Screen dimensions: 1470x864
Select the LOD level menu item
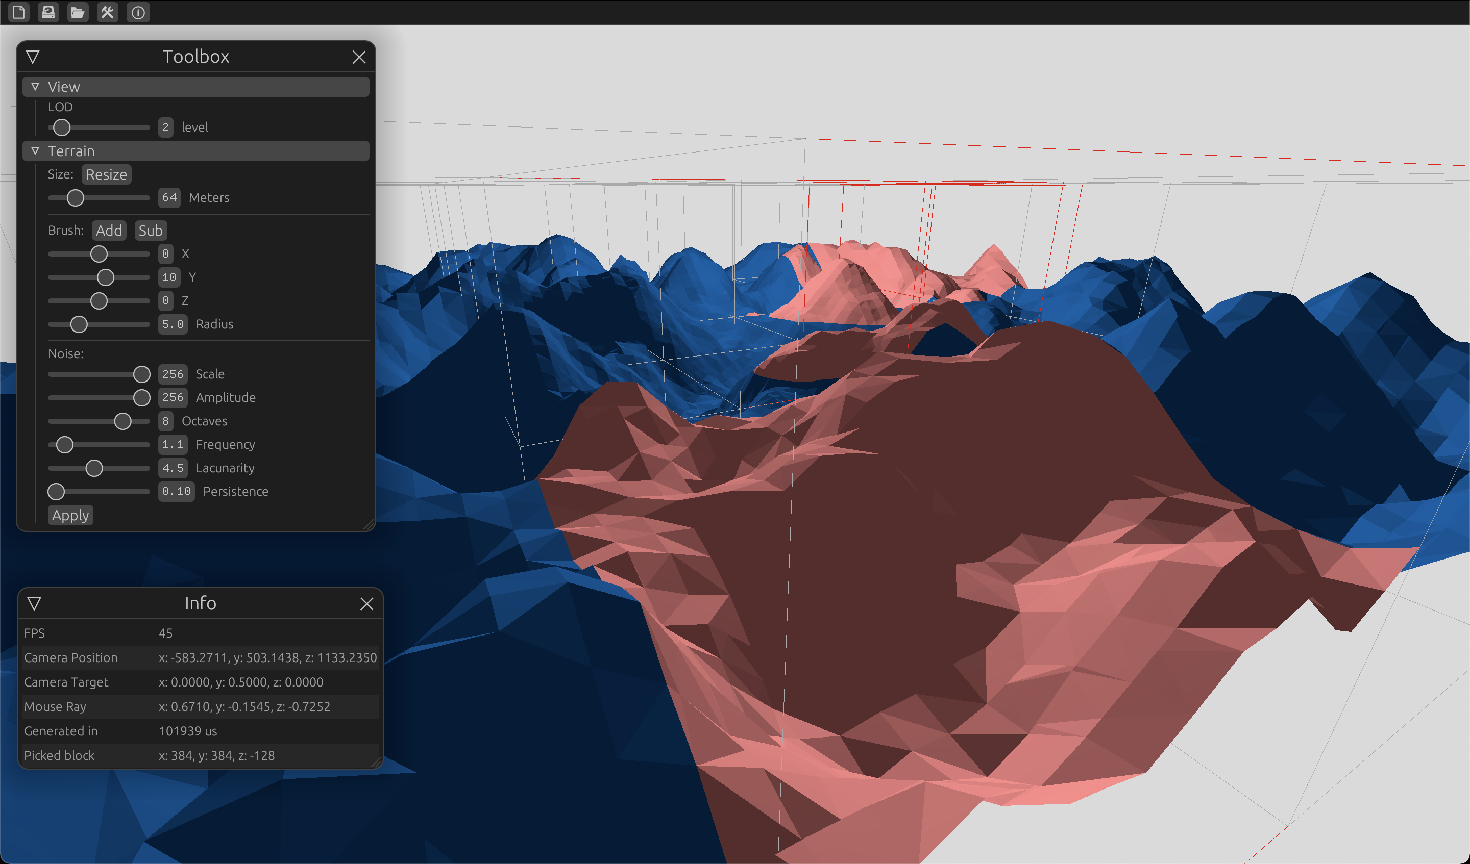coord(166,126)
